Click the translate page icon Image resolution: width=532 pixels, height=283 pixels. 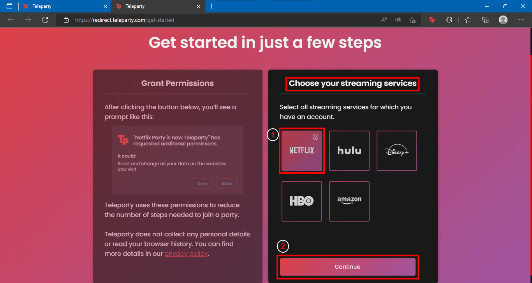click(x=398, y=20)
